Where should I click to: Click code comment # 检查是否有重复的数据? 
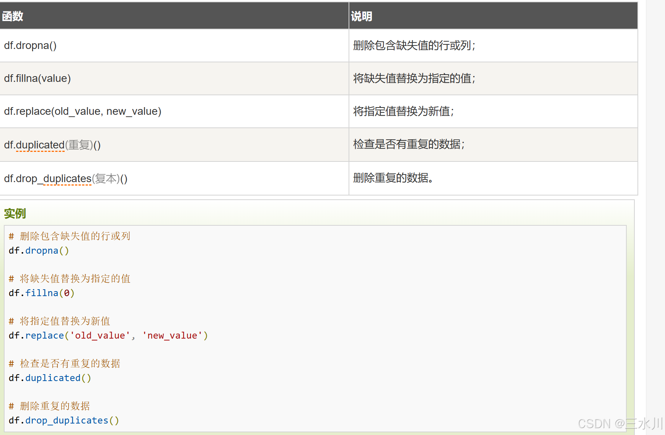tap(64, 363)
